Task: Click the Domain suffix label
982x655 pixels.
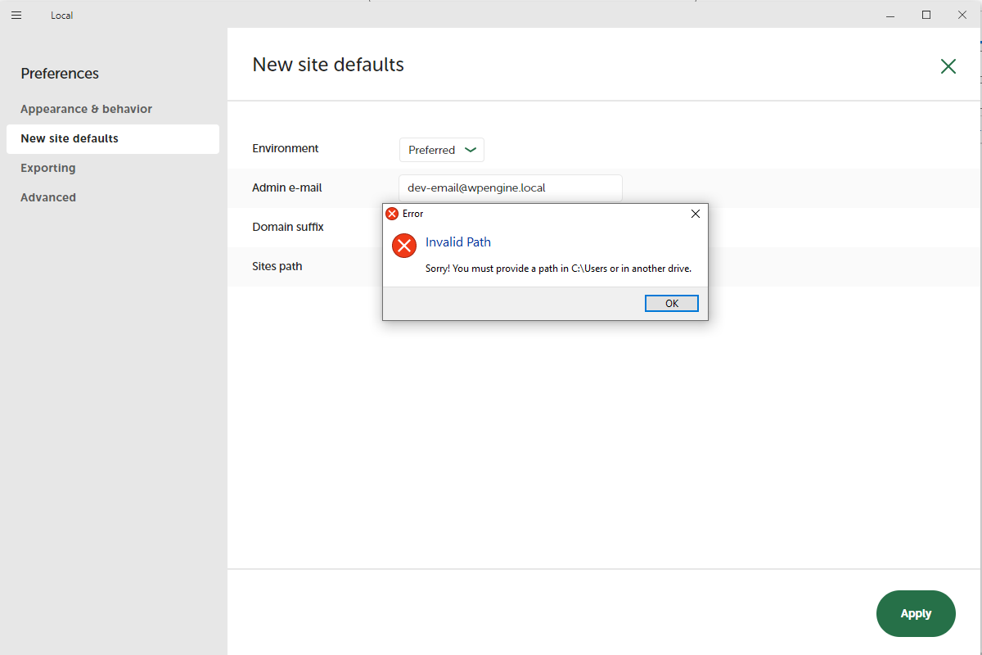Action: pos(288,227)
